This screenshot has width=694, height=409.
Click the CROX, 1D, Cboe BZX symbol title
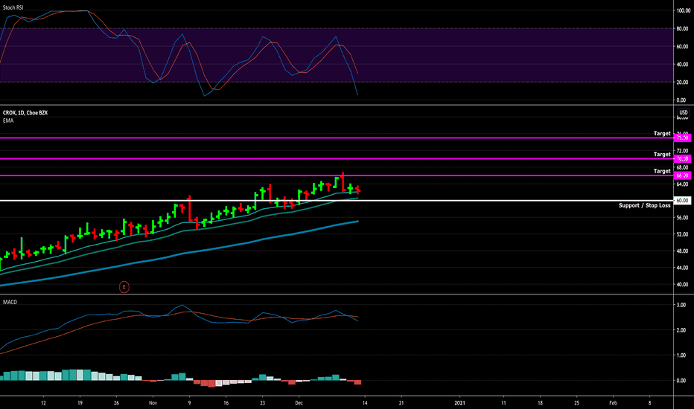coord(25,113)
